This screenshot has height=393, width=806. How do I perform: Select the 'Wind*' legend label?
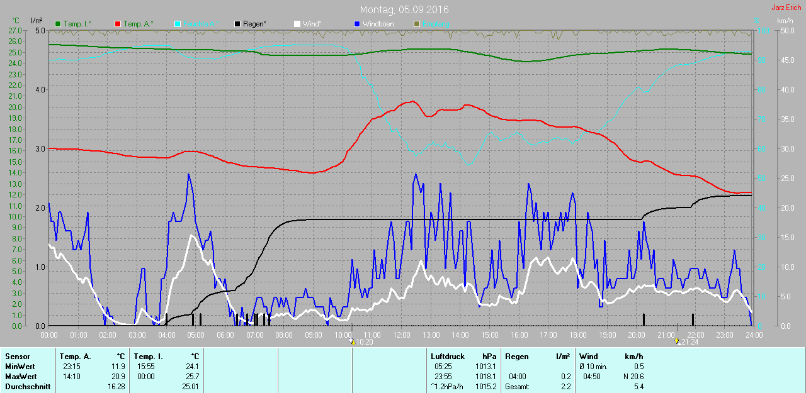point(312,24)
